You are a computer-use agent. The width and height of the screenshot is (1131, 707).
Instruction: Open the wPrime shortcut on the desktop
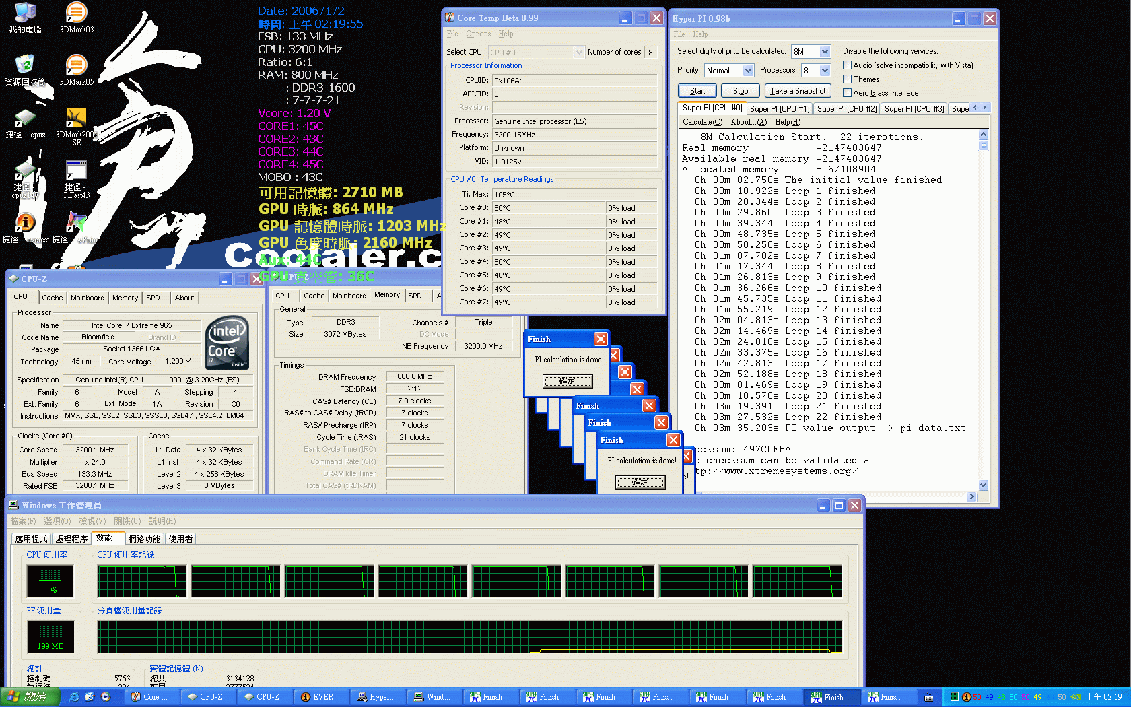point(76,228)
